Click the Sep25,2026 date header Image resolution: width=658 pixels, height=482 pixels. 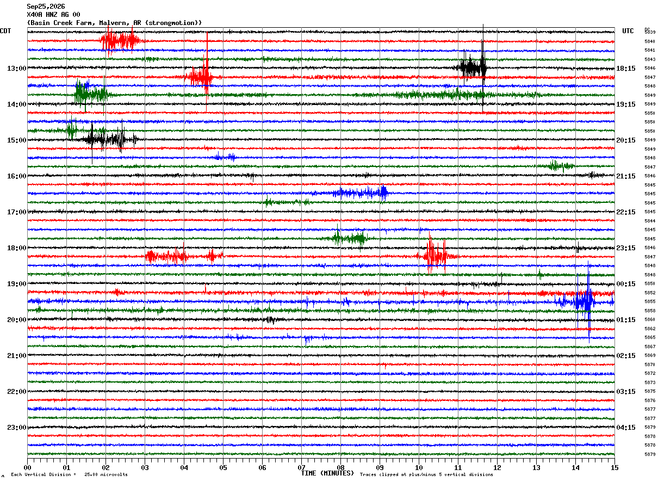[x=46, y=7]
